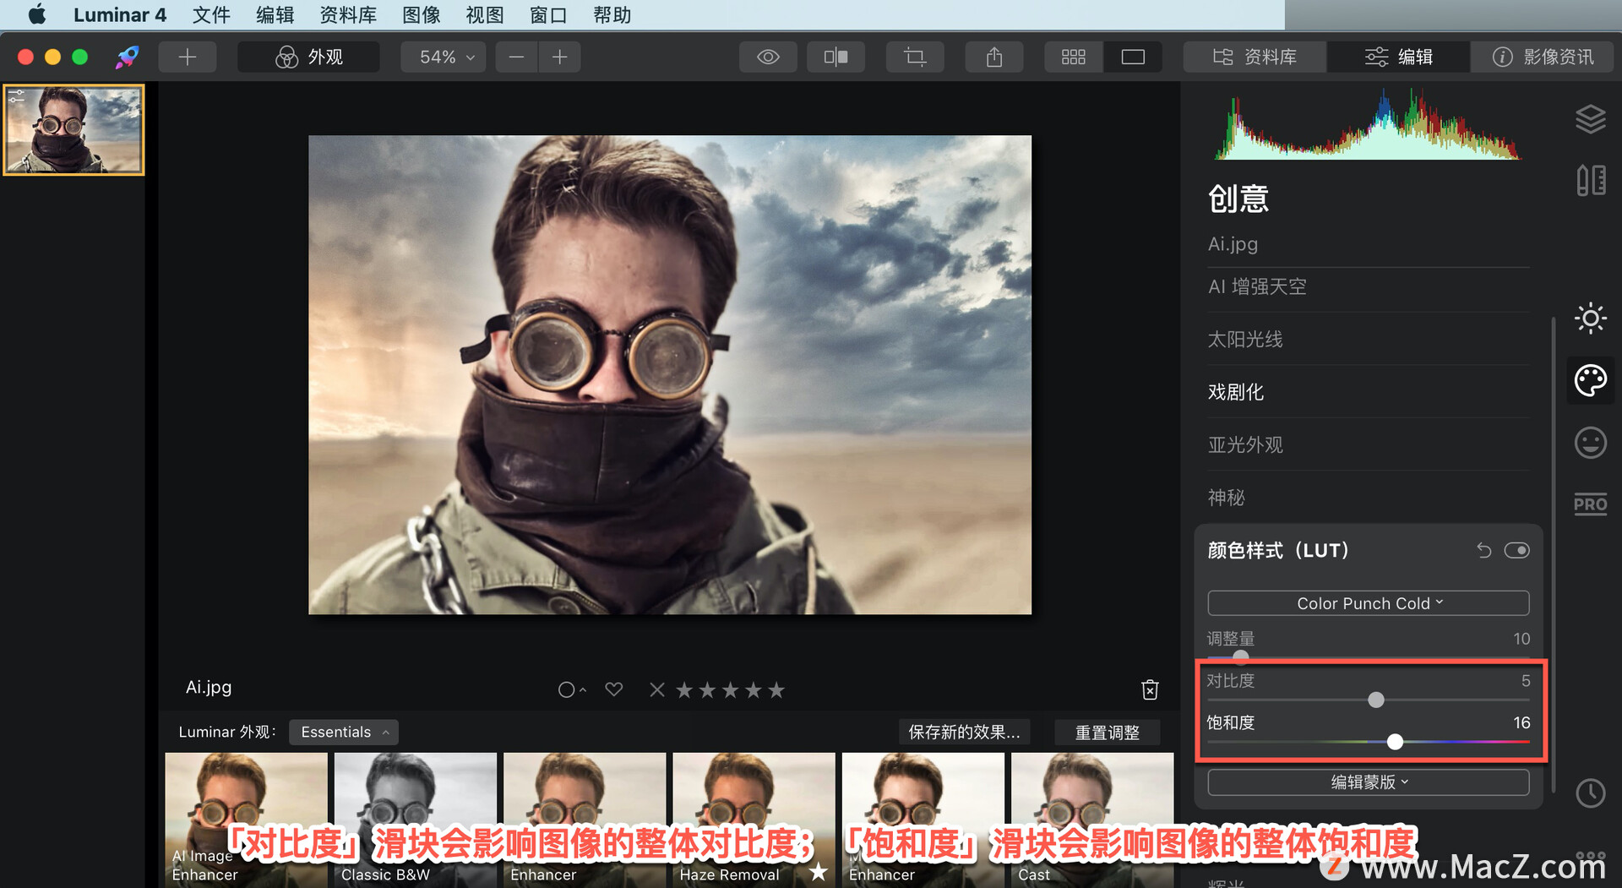Viewport: 1622px width, 888px height.
Task: Switch to the 影像资讯 tab
Action: (x=1543, y=57)
